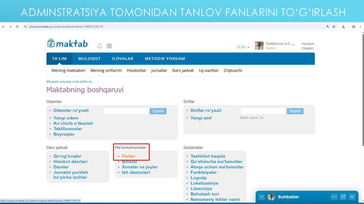Click the browser forward arrow
The width and height of the screenshot is (364, 204).
(x=10, y=27)
